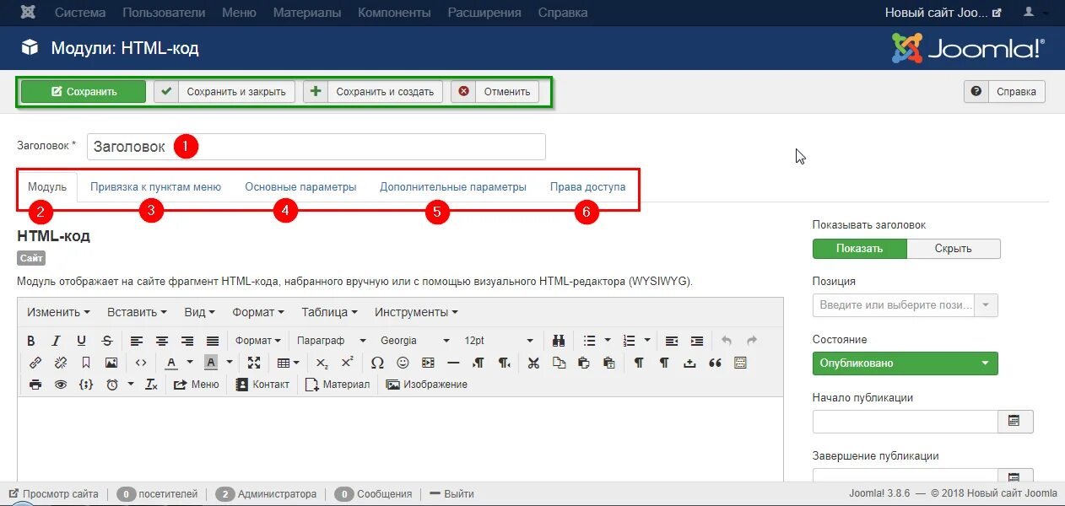This screenshot has width=1065, height=506.
Task: Align text to the left
Action: [x=137, y=341]
